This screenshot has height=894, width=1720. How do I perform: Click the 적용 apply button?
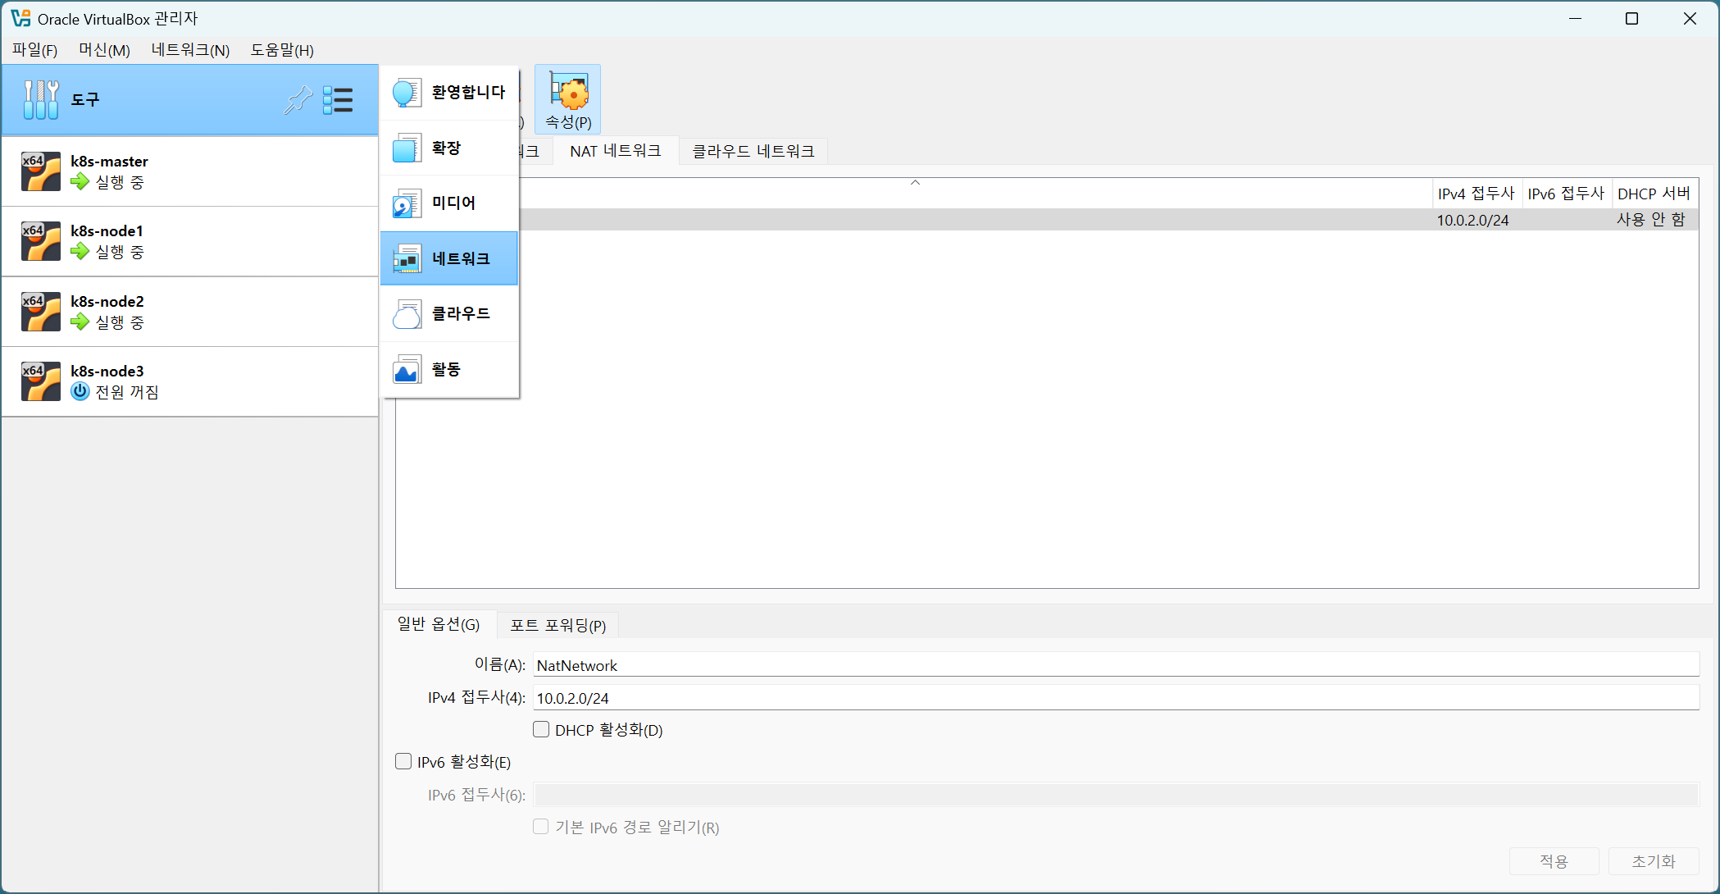[x=1554, y=861]
